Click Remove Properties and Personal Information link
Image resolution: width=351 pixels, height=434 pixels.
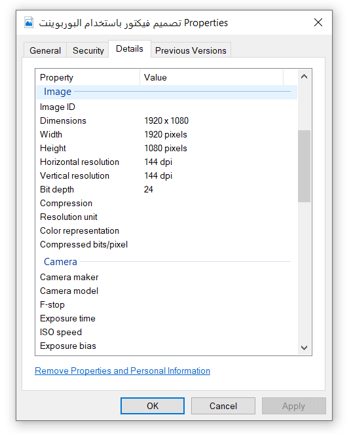click(122, 371)
